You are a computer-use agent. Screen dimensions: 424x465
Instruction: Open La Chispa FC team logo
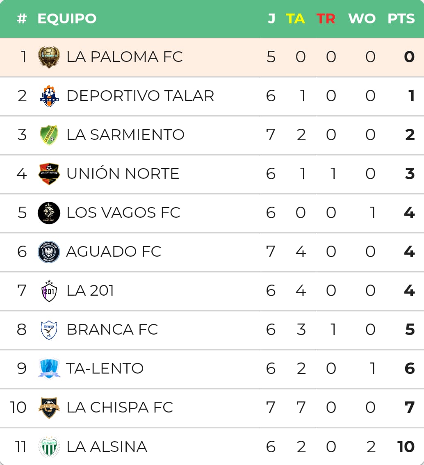point(49,408)
